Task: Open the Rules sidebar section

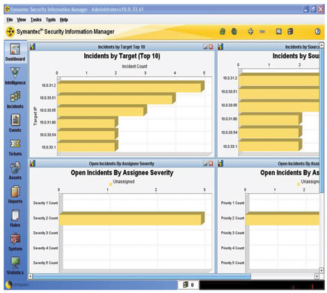Action: 15,219
